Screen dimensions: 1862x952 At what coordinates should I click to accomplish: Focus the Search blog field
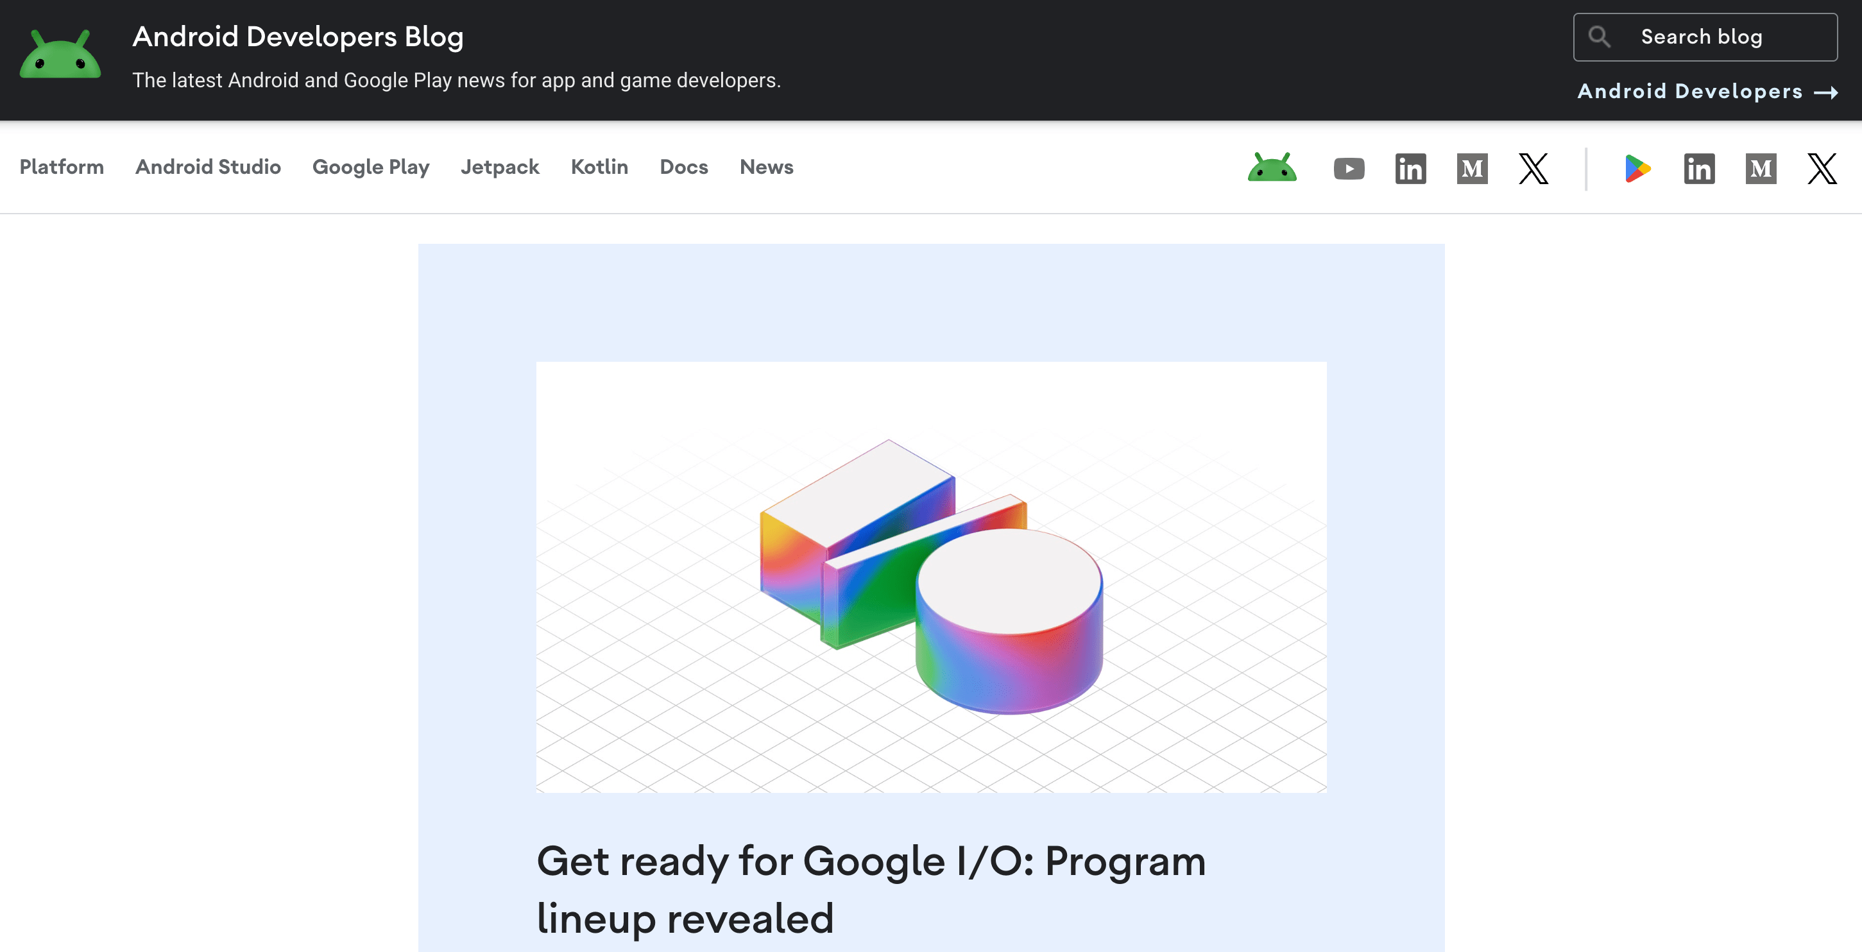(x=1720, y=37)
